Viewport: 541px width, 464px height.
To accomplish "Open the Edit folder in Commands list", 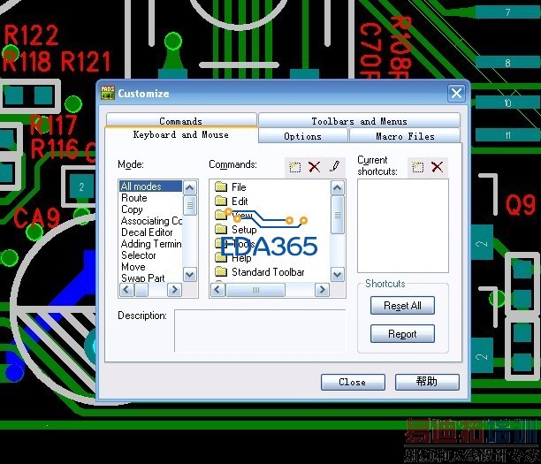I will (x=231, y=202).
